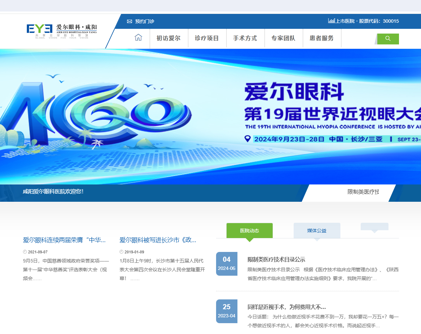Viewport: 421px width, 334px height.
Task: Click the clock icon next to 2021-09-07
Action: [x=25, y=252]
